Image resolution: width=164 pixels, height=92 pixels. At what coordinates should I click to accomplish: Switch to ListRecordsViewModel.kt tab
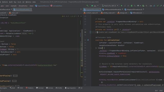coord(112,9)
